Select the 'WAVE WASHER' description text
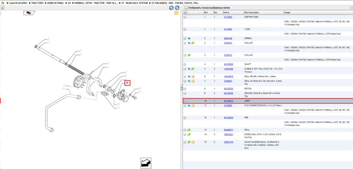Screen dimensions: 353x169 262,145
